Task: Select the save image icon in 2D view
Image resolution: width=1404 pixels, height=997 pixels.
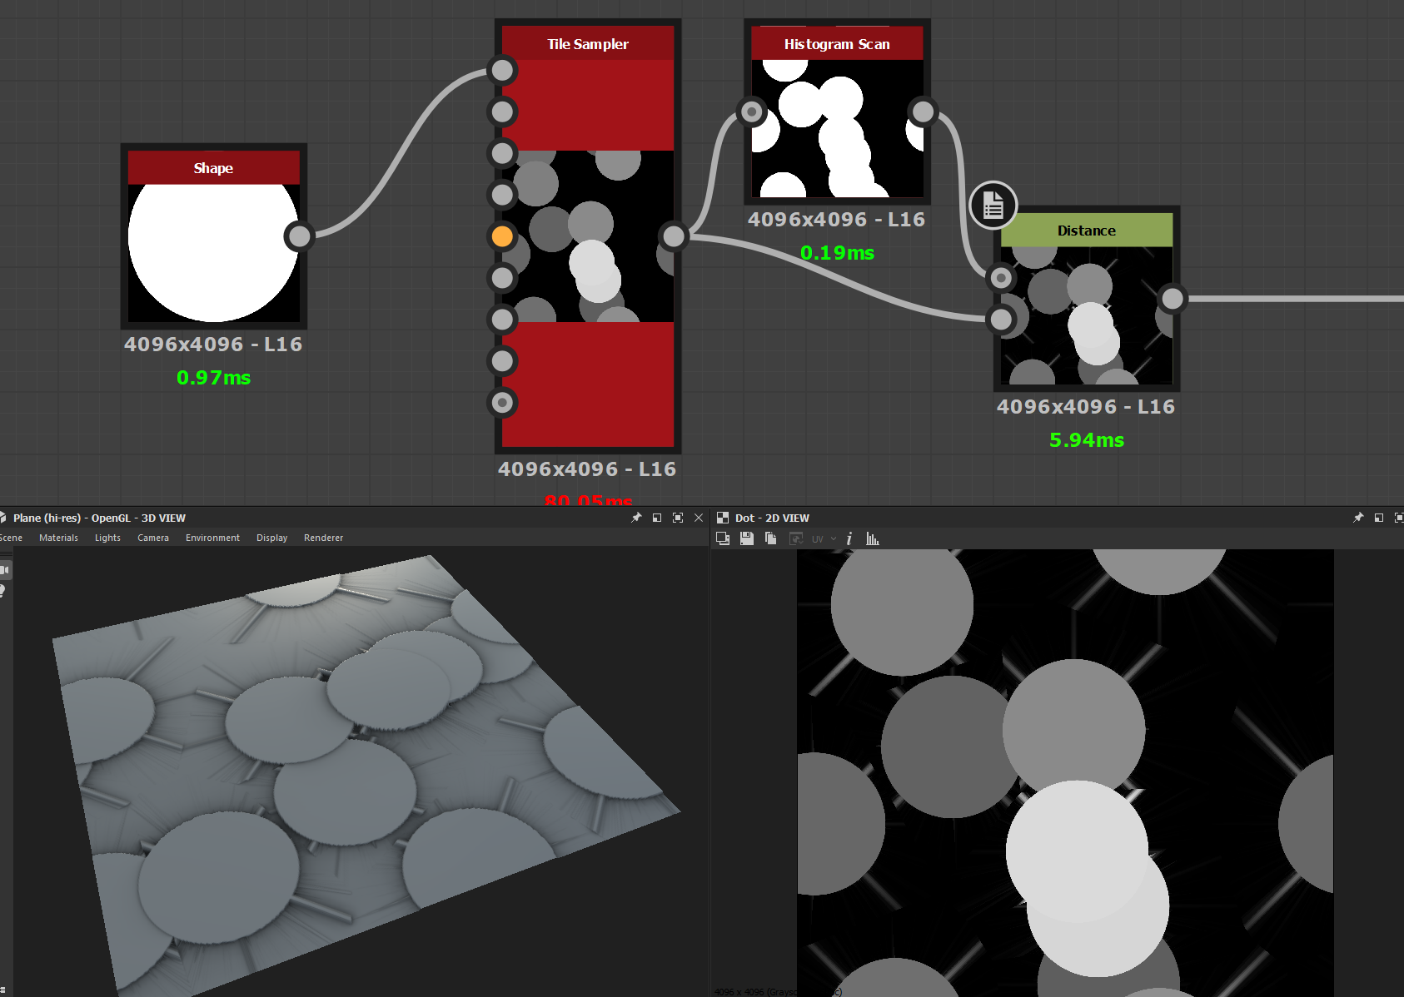Action: [x=746, y=538]
